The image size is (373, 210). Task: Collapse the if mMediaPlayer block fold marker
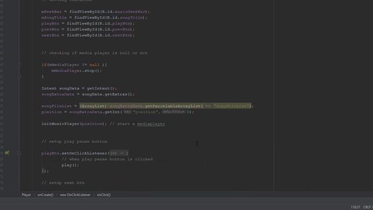coord(19,65)
